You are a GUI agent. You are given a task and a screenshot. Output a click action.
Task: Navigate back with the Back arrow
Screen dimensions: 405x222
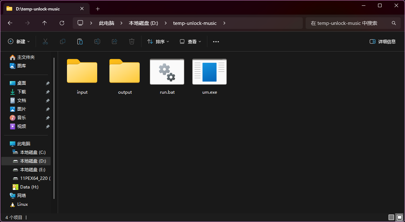coord(10,23)
